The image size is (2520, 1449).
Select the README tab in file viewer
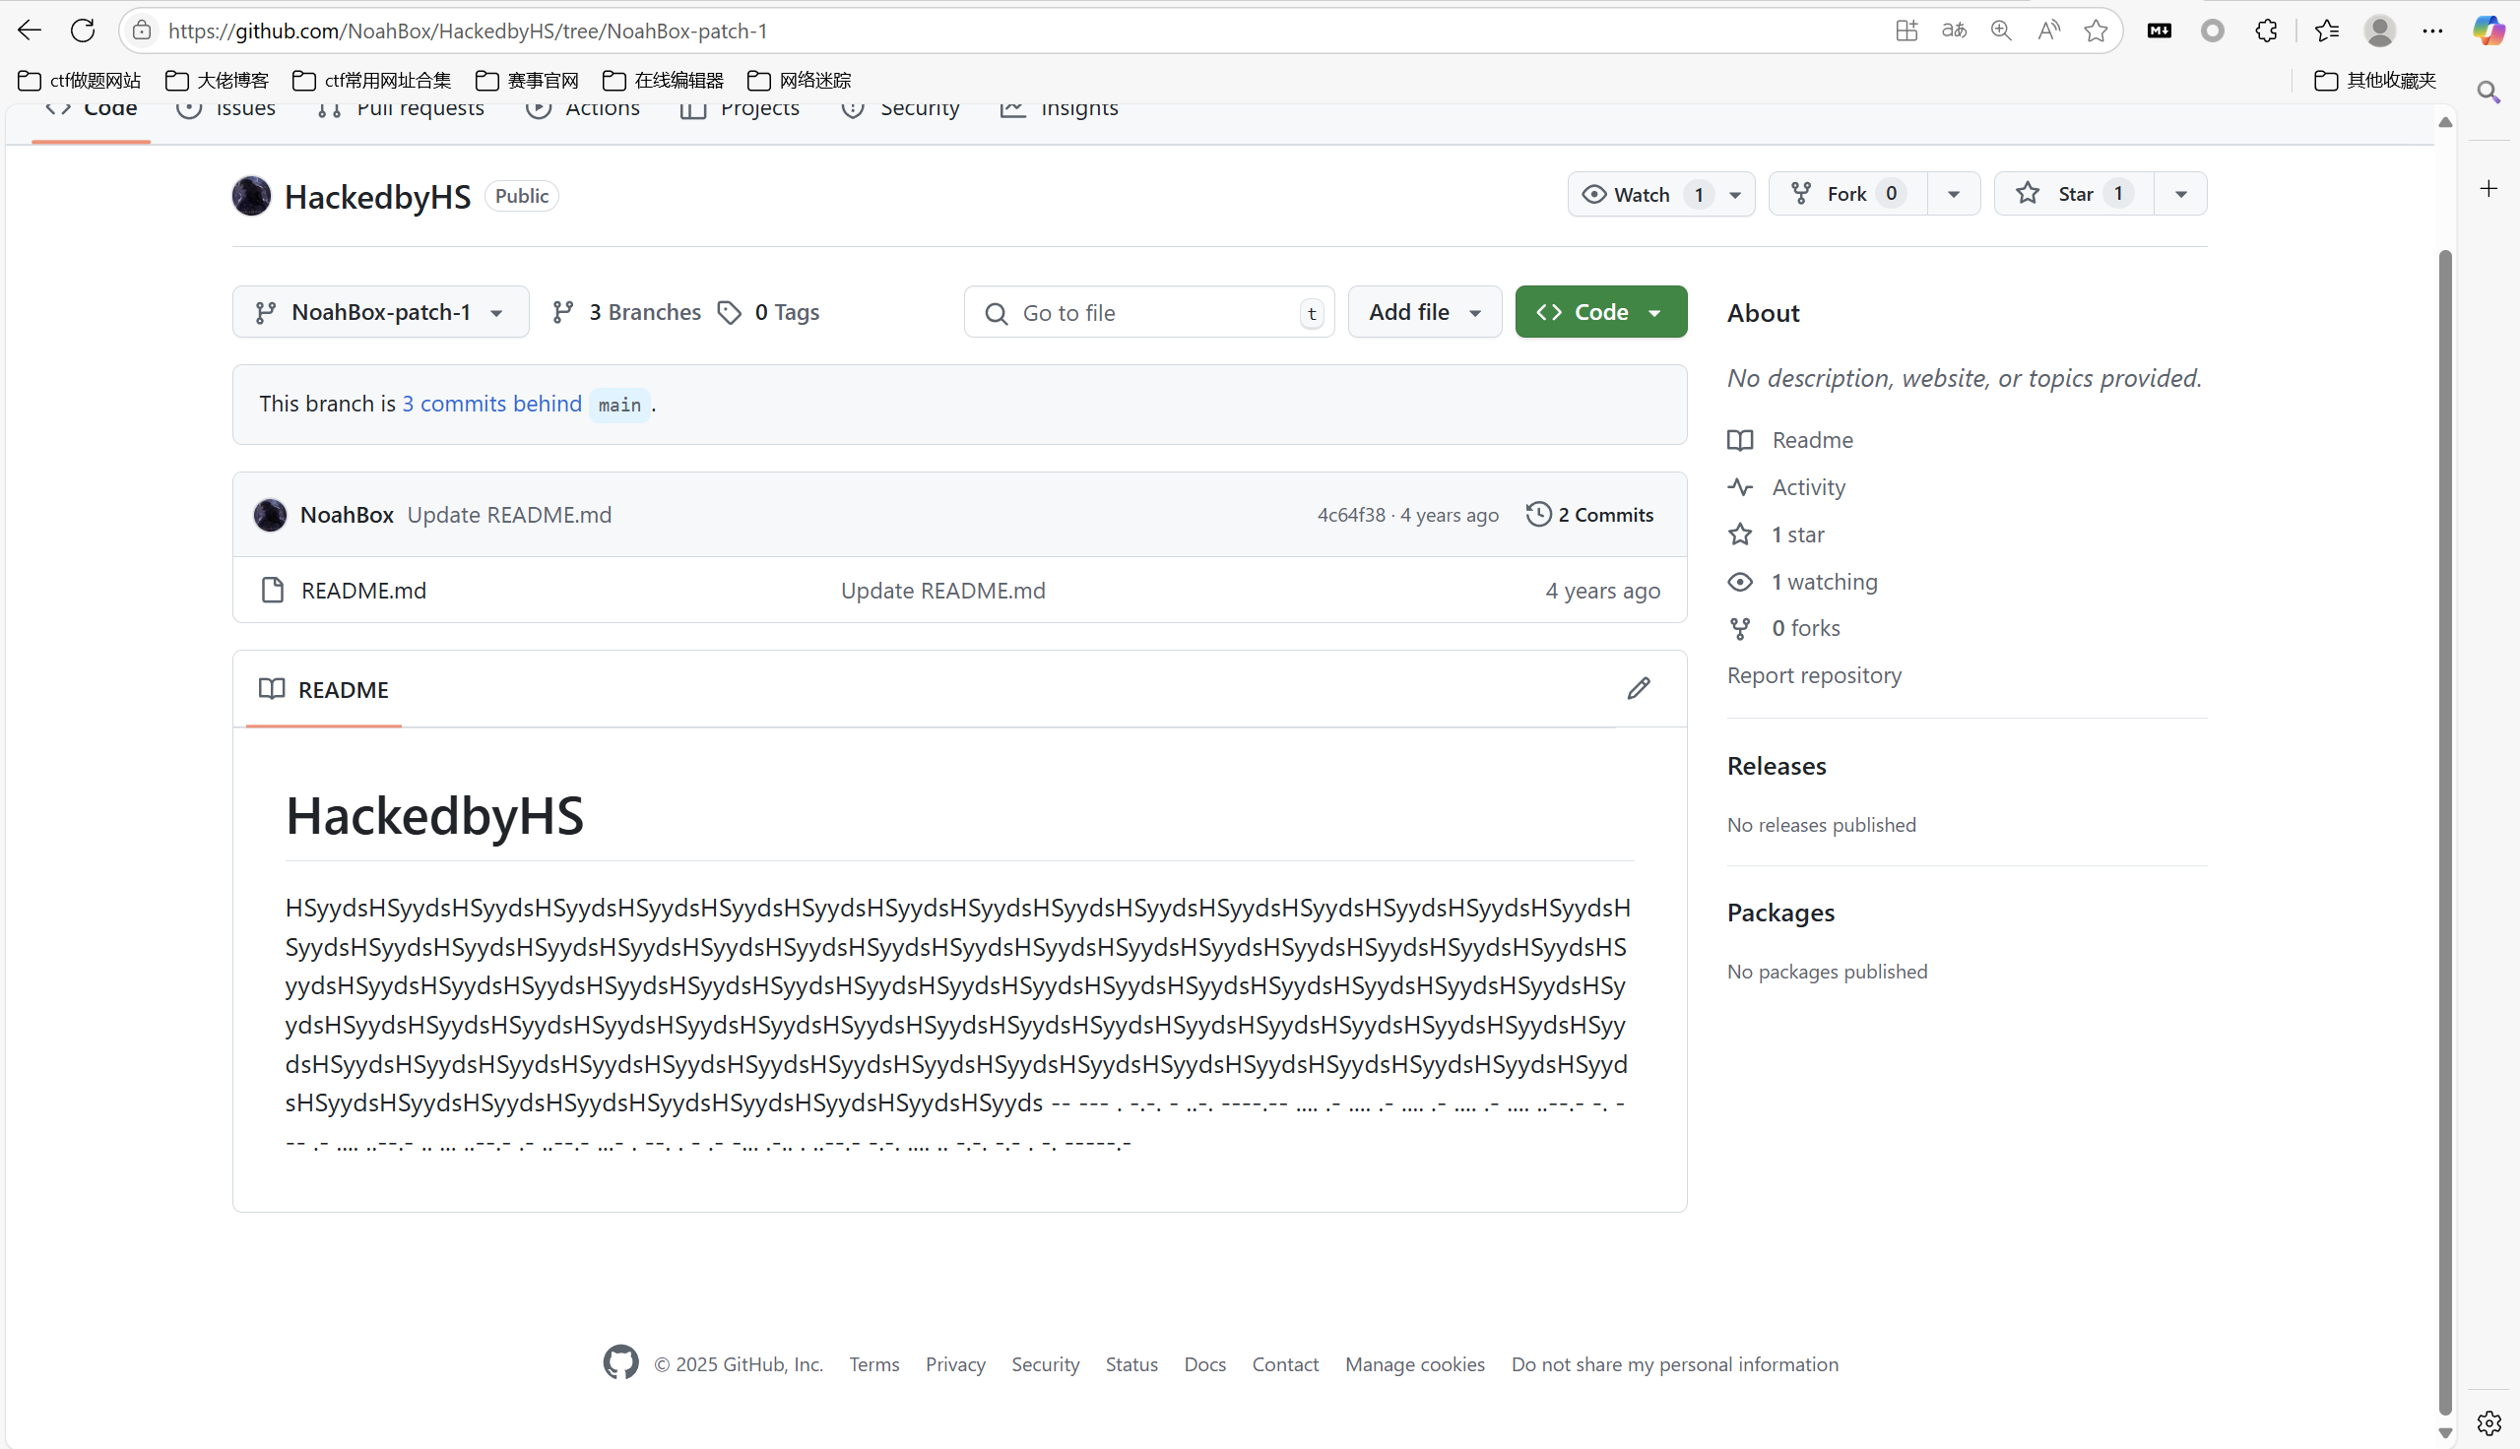point(323,690)
